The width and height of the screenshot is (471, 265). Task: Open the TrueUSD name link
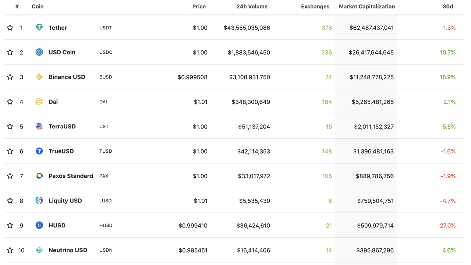61,151
